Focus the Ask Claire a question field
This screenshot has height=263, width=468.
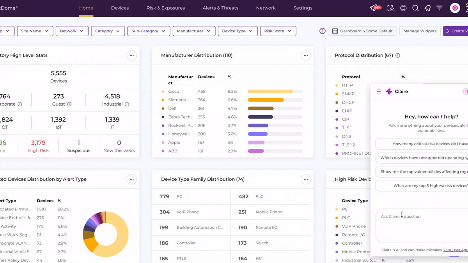point(422,225)
